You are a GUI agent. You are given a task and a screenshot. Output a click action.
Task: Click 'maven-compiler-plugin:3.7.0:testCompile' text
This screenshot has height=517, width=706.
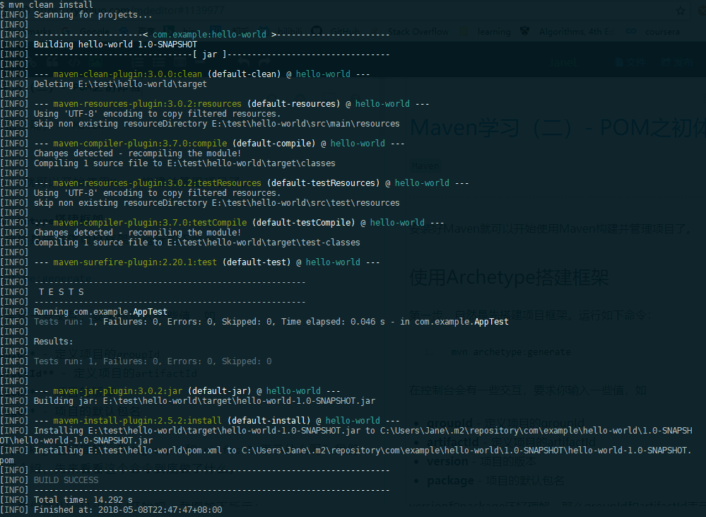point(150,223)
